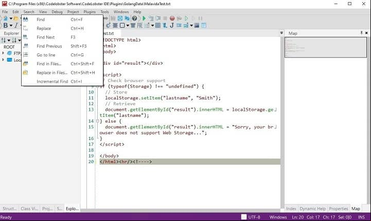Expand the FTP tree node

coord(3,53)
